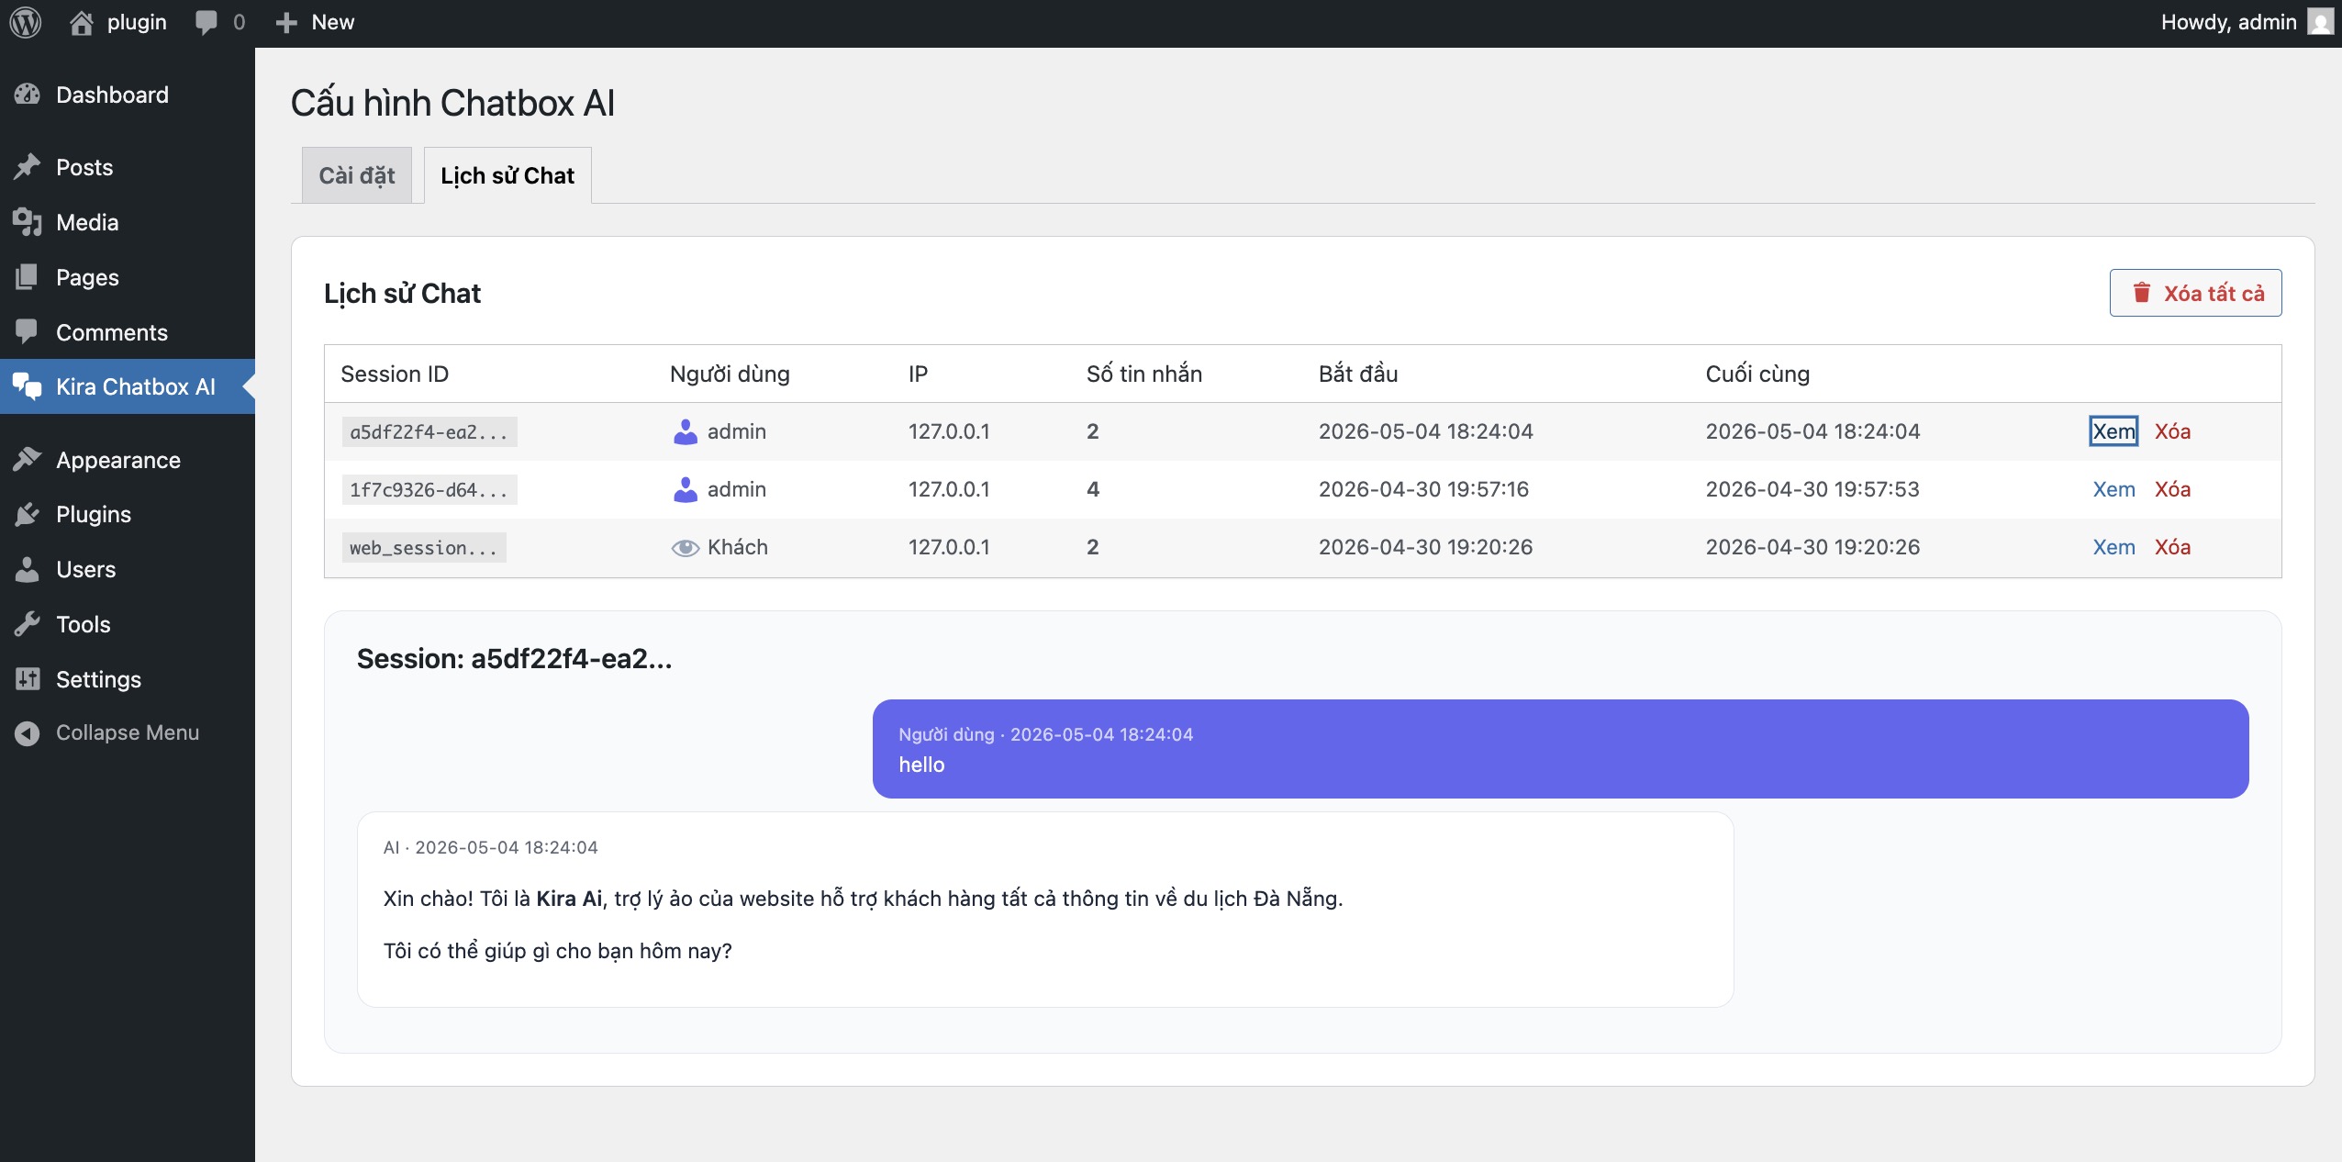The width and height of the screenshot is (2342, 1162).
Task: Click user icon in 1f7c9326 row
Action: point(686,489)
